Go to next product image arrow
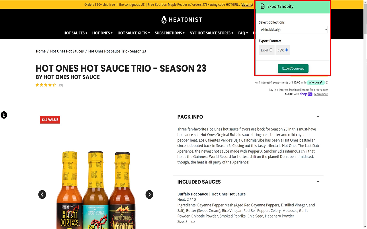The image size is (367, 229). (149, 195)
